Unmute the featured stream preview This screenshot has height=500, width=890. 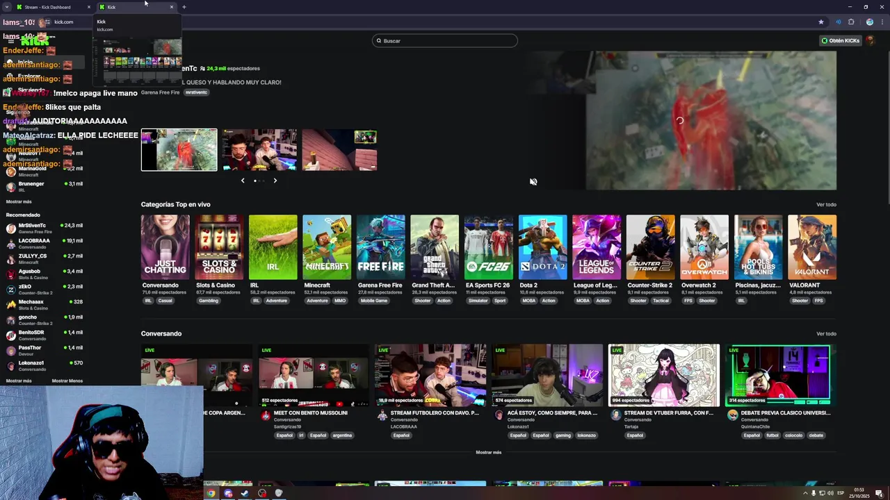point(533,182)
